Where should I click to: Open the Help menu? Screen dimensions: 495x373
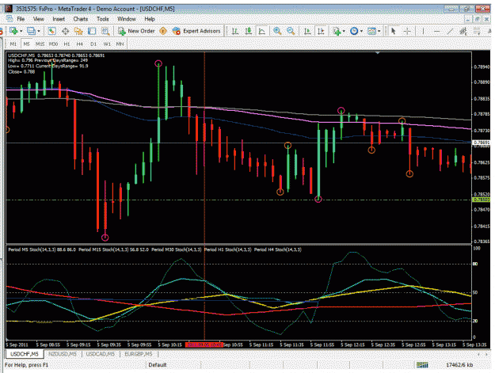coord(150,19)
